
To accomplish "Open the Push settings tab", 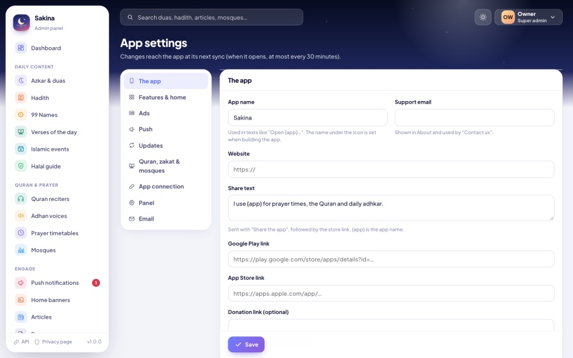I will click(166, 129).
